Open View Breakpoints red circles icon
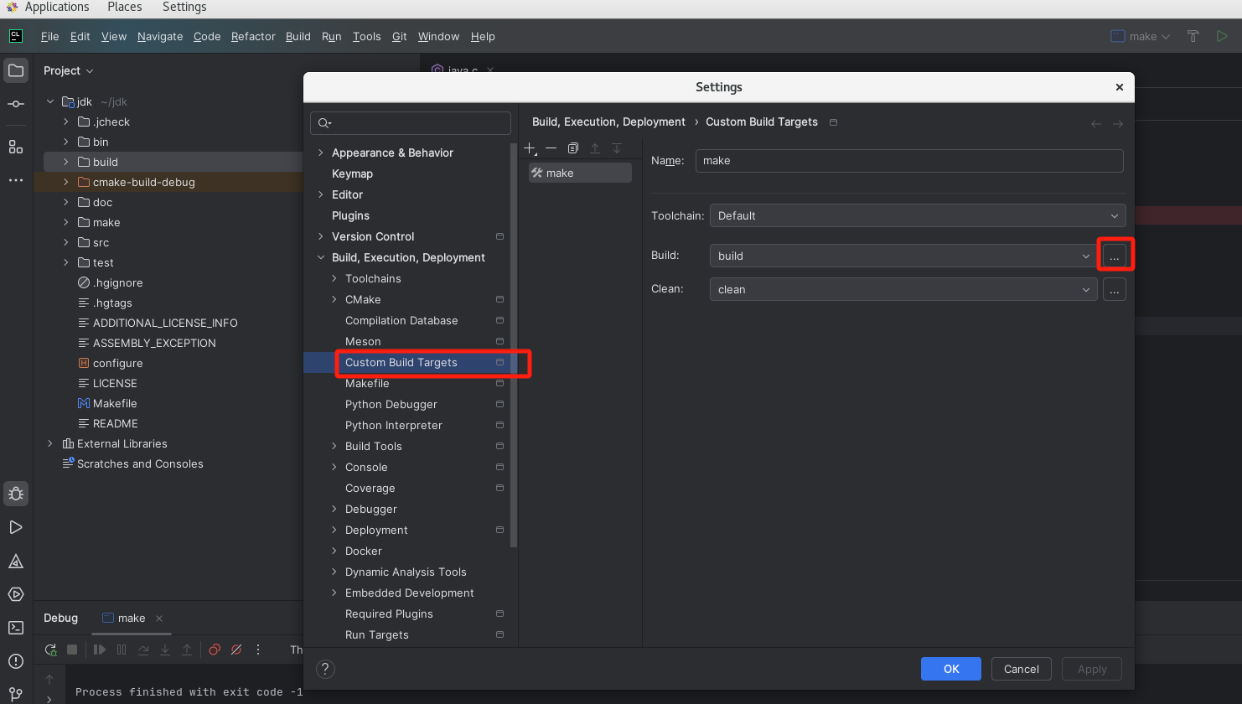This screenshot has height=704, width=1242. [x=215, y=650]
